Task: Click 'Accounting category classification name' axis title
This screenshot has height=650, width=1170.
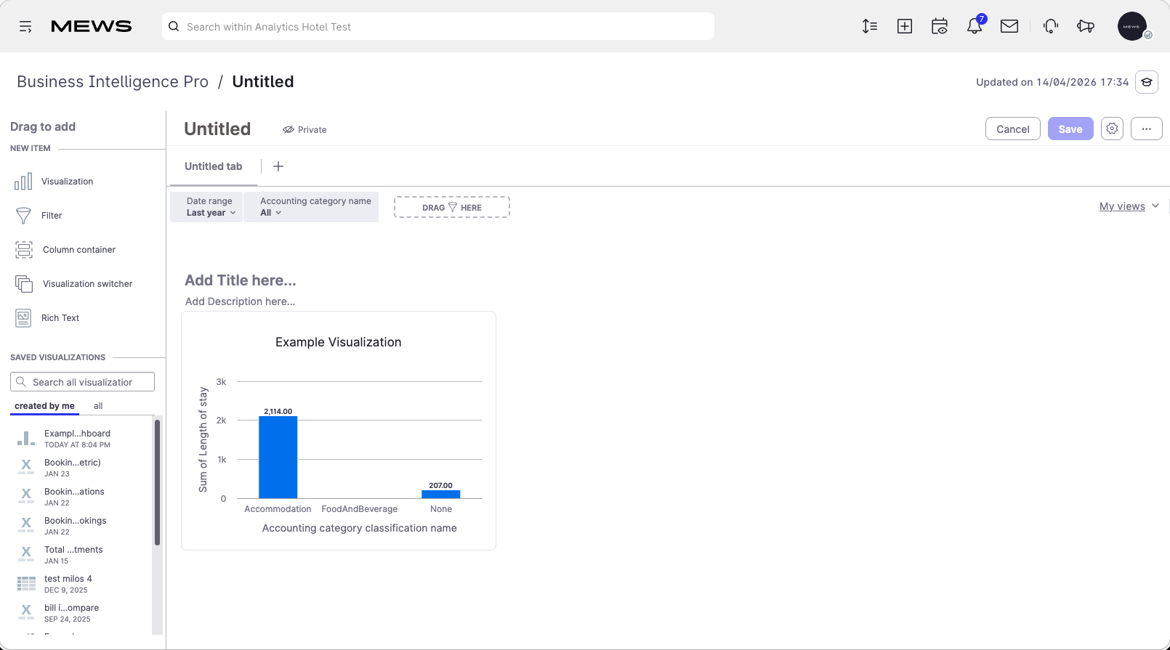Action: coord(360,528)
